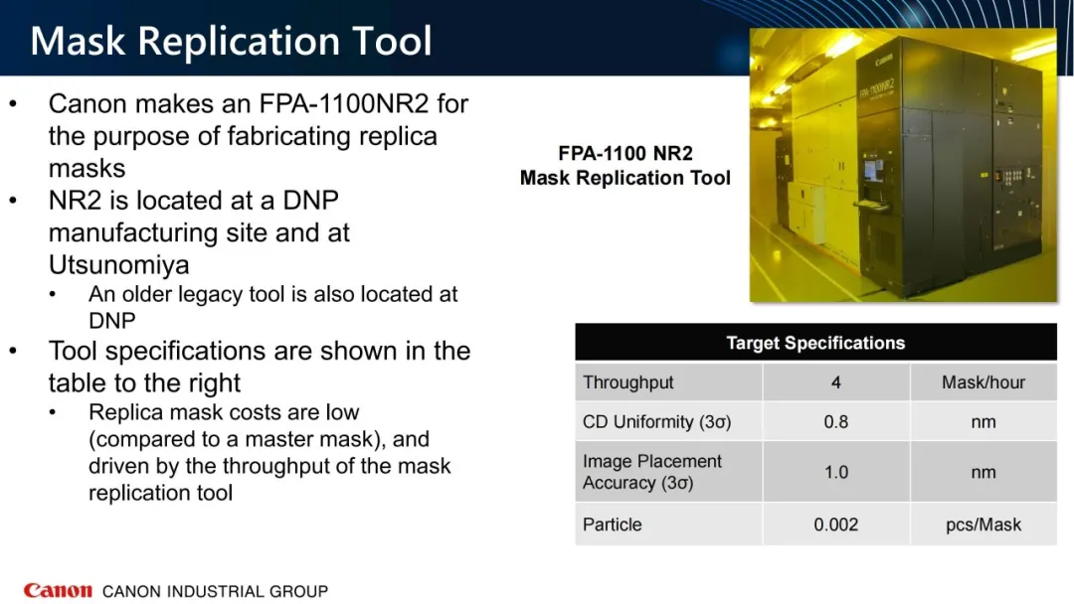Click the 'Mask/hour' unit cell
This screenshot has height=604, width=1074.
(984, 381)
